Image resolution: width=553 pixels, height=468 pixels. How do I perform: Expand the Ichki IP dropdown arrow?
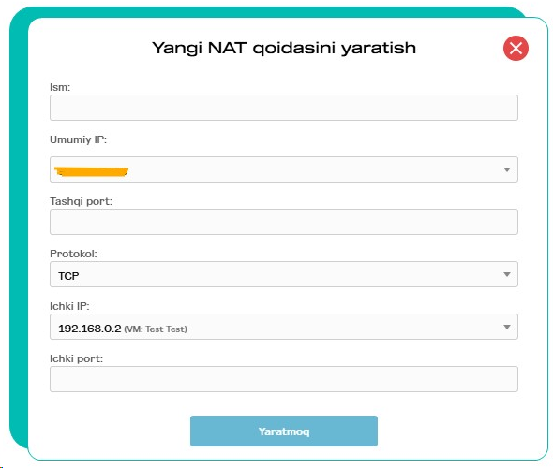pos(507,327)
